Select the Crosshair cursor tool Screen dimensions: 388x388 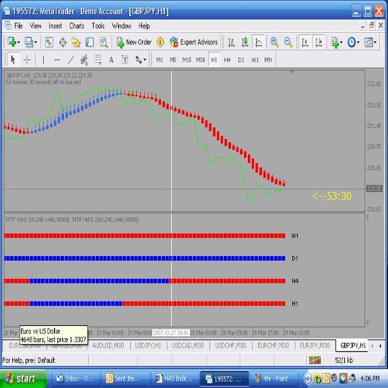point(27,60)
